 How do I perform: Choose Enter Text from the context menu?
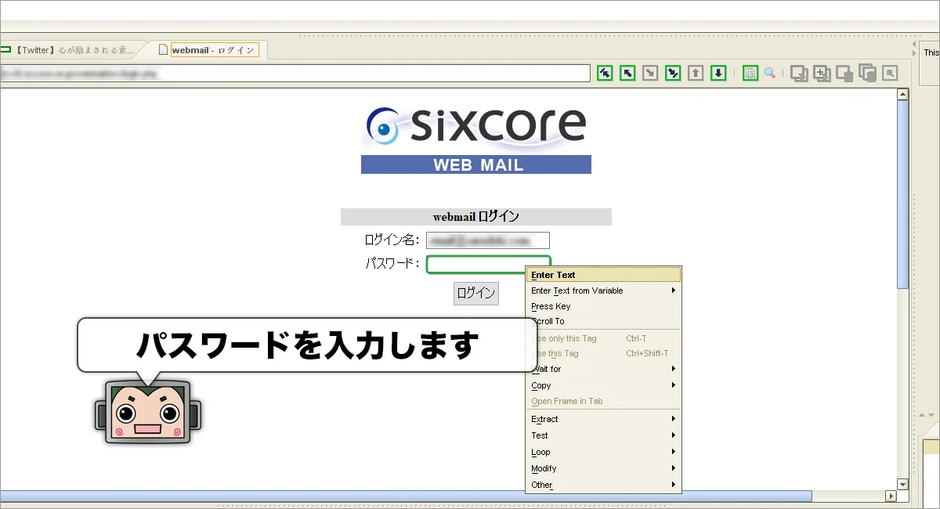pos(603,275)
